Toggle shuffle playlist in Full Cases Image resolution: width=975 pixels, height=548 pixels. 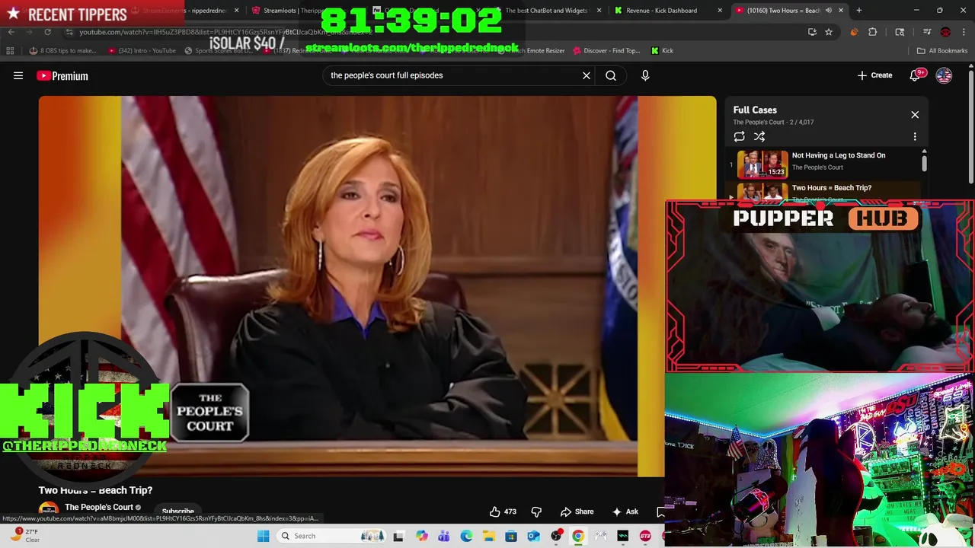pyautogui.click(x=759, y=136)
